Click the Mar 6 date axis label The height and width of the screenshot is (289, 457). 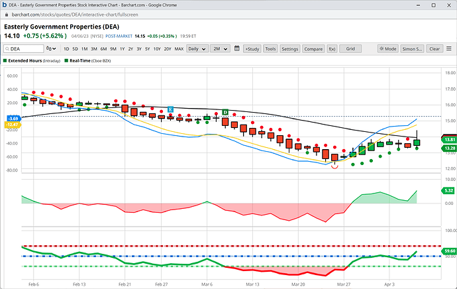pyautogui.click(x=207, y=284)
